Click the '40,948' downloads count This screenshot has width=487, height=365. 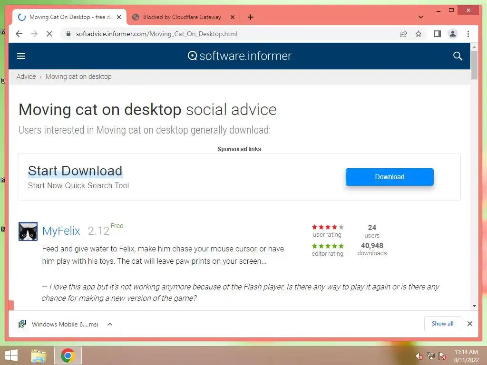tap(372, 246)
